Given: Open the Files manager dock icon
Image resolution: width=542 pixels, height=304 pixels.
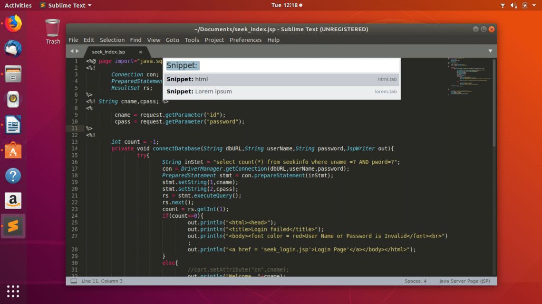Looking at the screenshot, I should click(13, 74).
